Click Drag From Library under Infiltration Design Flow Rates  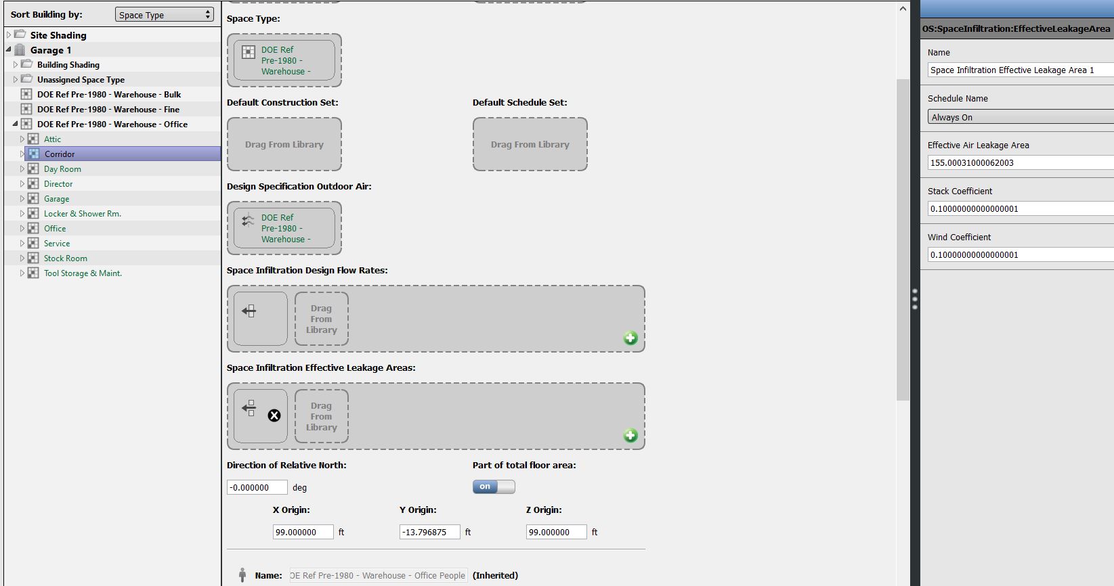tap(322, 319)
